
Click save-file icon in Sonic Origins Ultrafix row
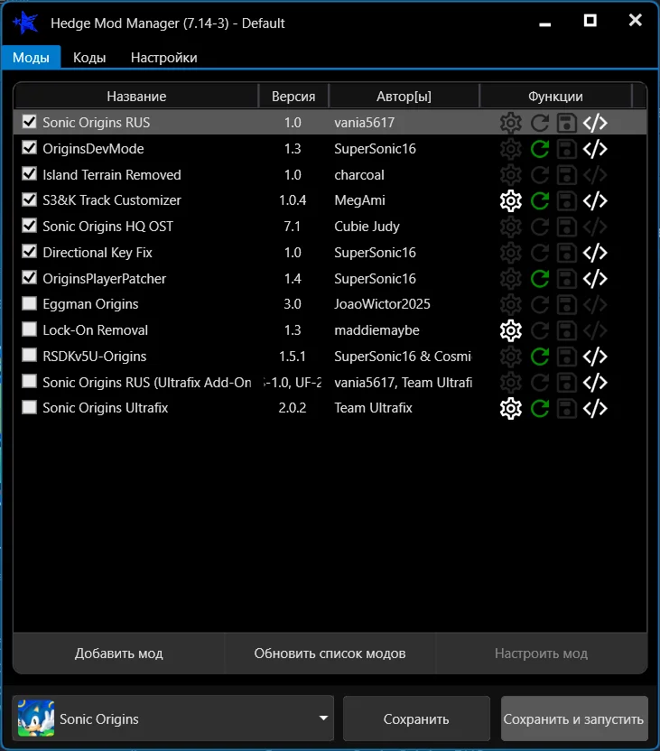(x=567, y=409)
